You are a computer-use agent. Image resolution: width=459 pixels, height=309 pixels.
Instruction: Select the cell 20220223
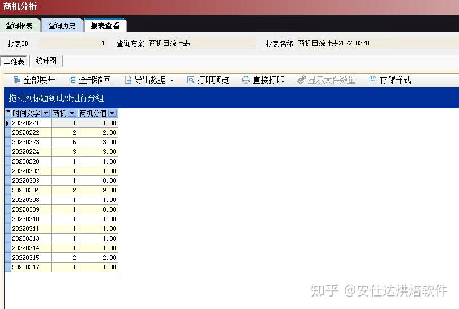[31, 142]
